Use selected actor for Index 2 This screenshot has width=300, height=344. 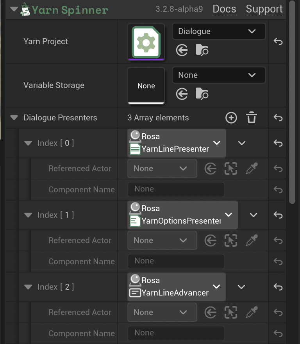tap(210, 313)
